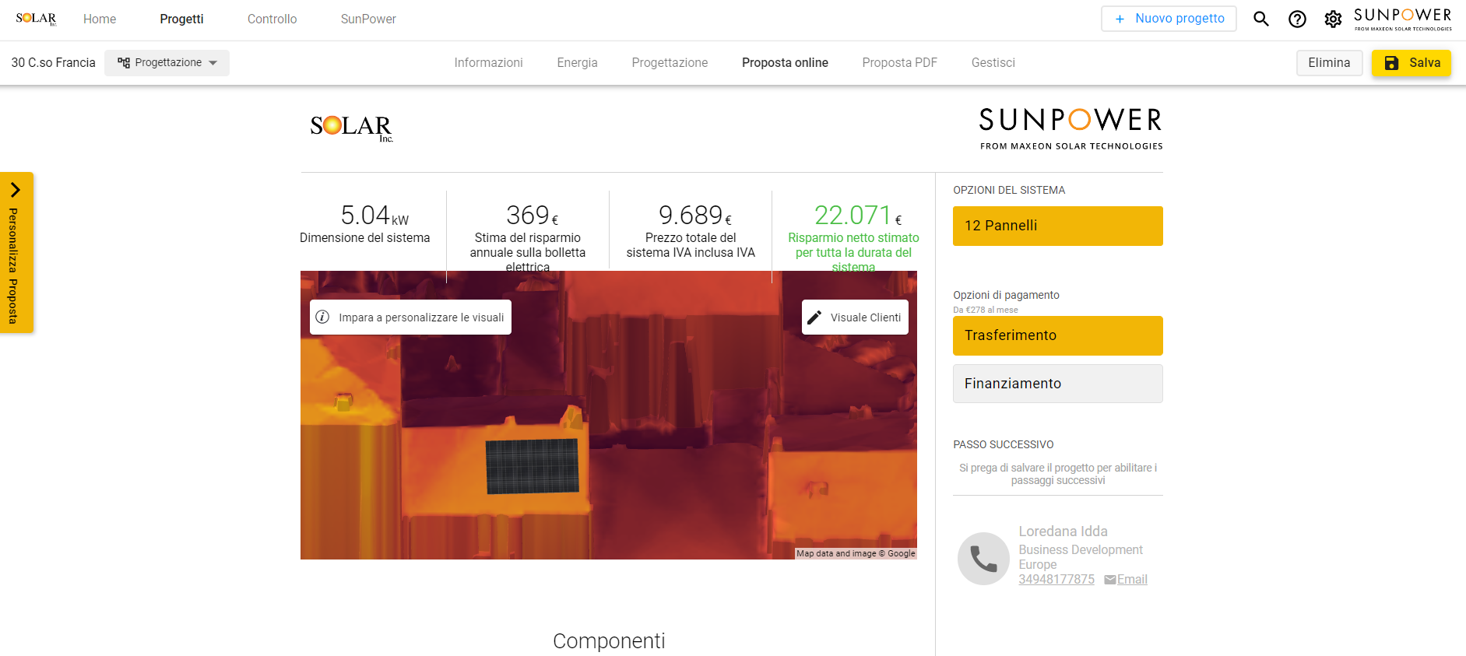Image resolution: width=1466 pixels, height=656 pixels.
Task: Click the 5.04 kW system size value
Action: pyautogui.click(x=374, y=216)
